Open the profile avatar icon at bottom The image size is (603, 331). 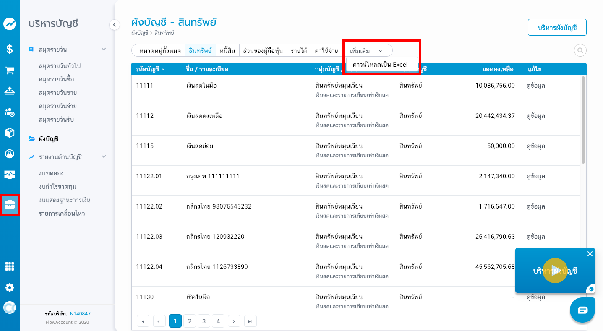10,308
